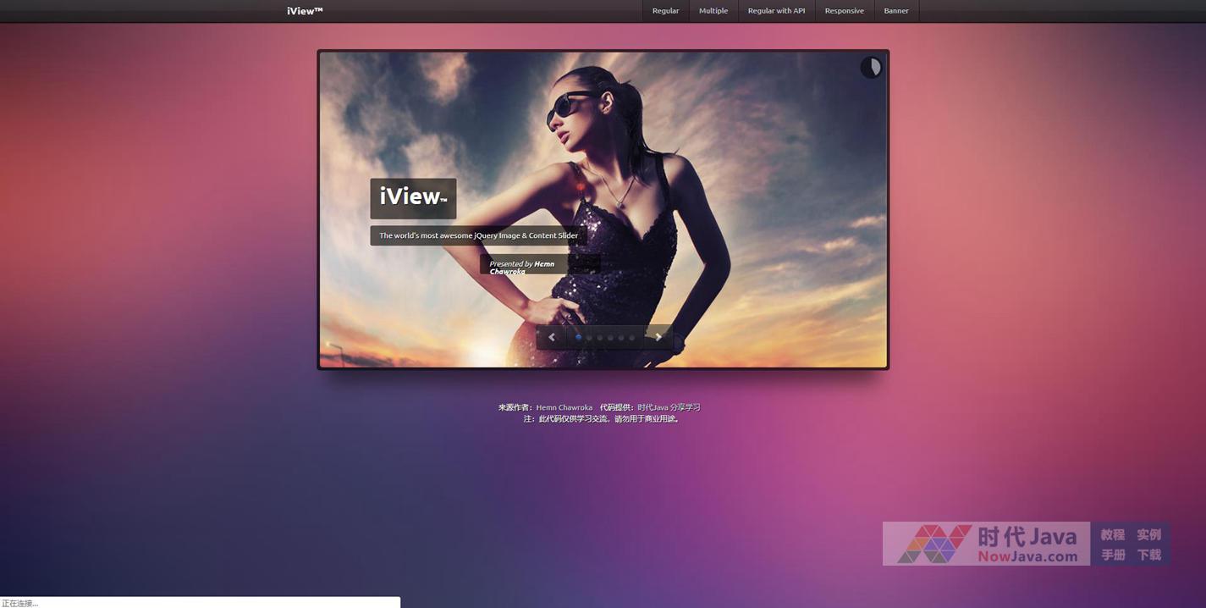
Task: Click the large iView caption box
Action: coord(413,198)
